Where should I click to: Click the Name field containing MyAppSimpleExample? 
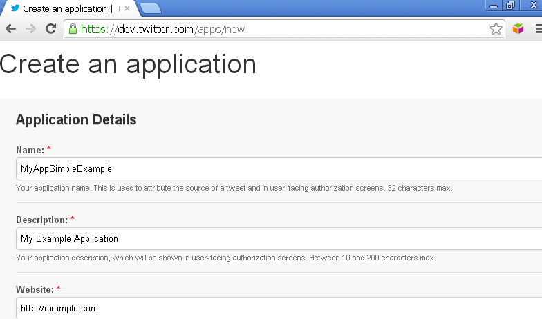(x=277, y=168)
